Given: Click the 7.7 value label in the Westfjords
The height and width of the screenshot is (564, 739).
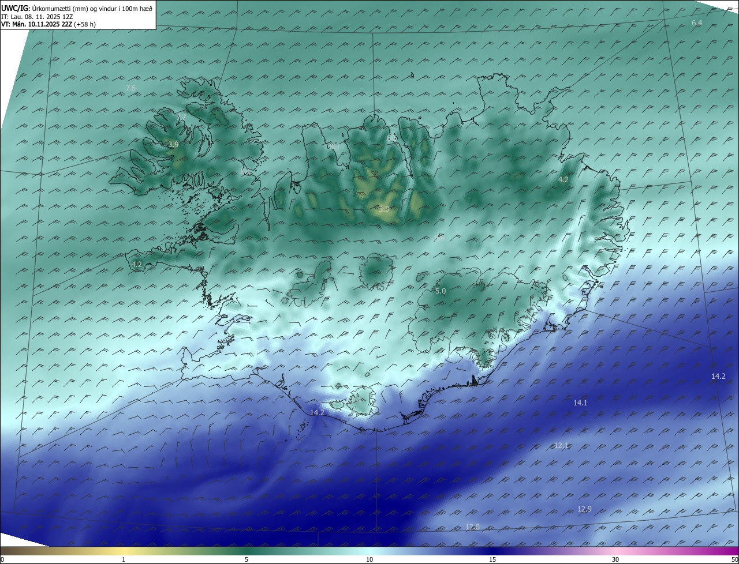Looking at the screenshot, I should [181, 117].
